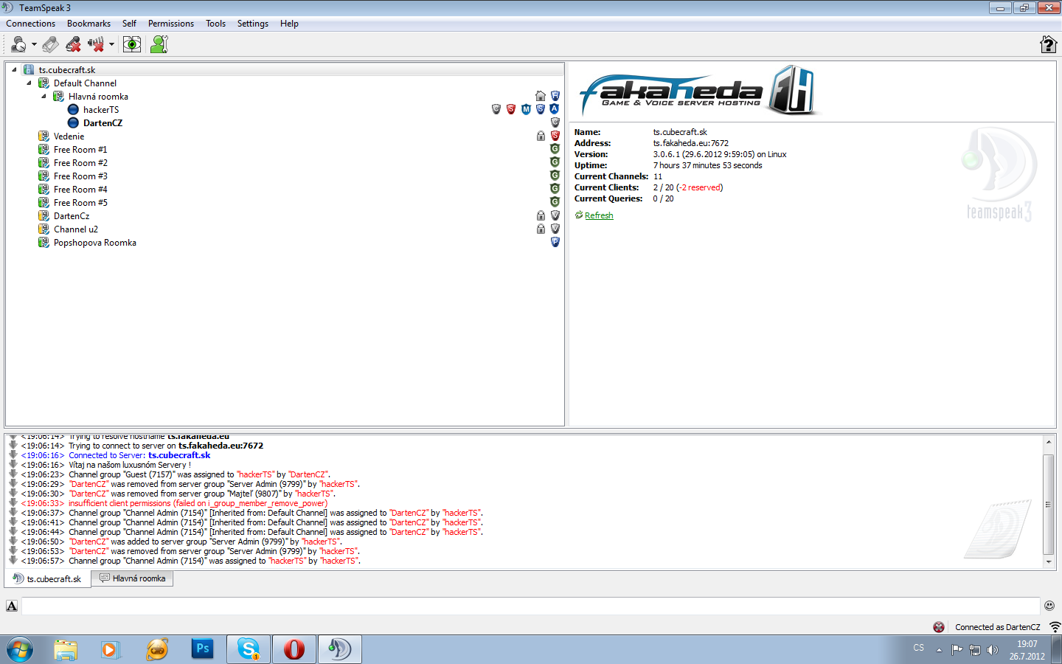Toggle mute speakers

(95, 45)
